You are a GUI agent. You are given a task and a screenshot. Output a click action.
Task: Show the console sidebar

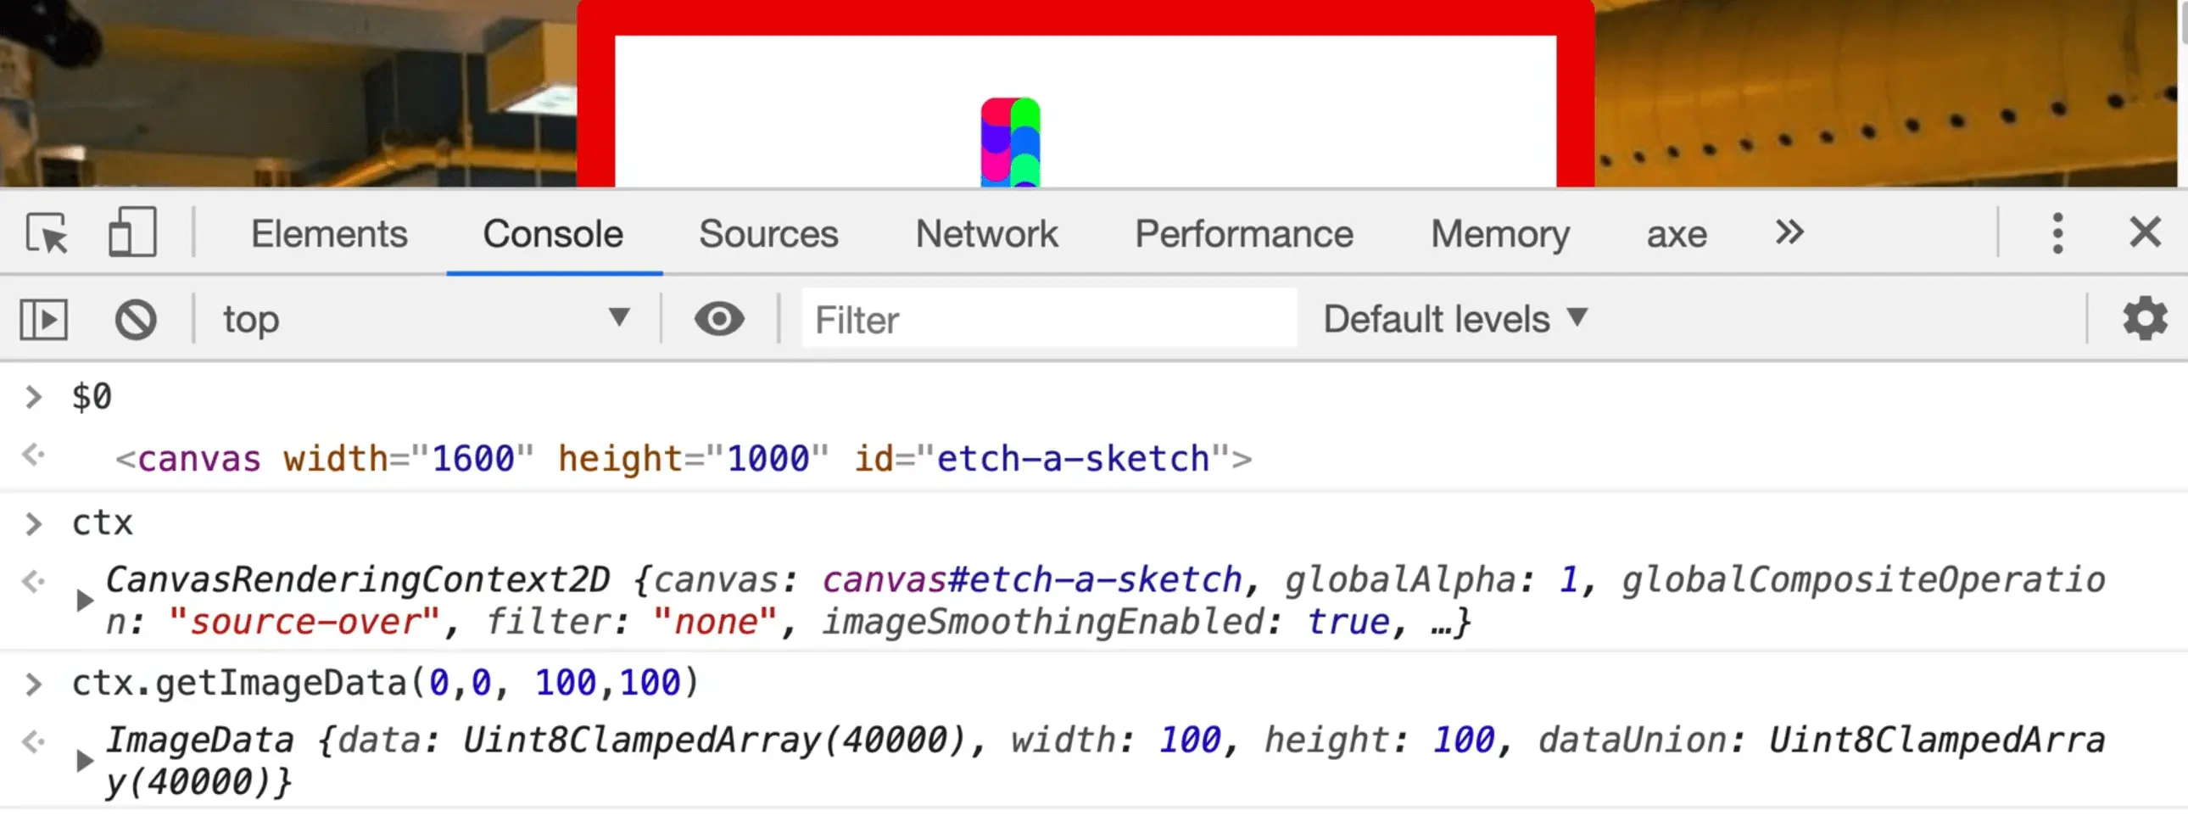[x=43, y=320]
